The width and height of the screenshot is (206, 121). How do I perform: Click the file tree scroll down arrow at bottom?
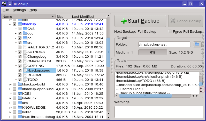pos(108,117)
